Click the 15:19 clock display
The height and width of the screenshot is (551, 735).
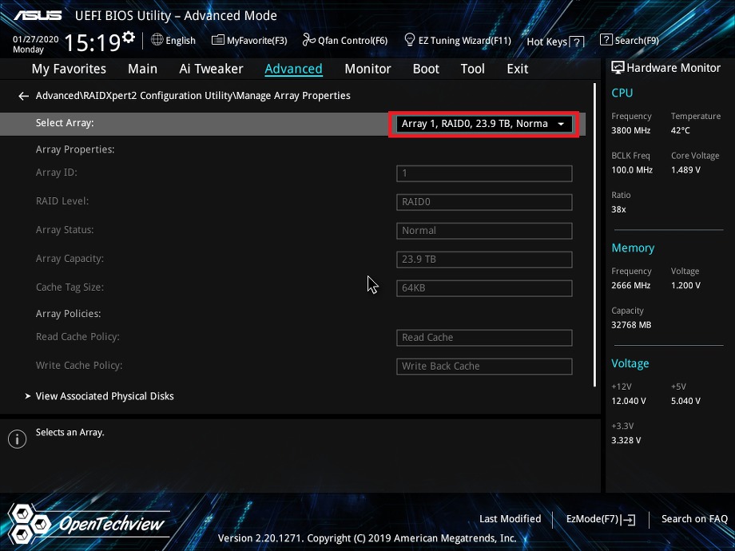(x=93, y=43)
